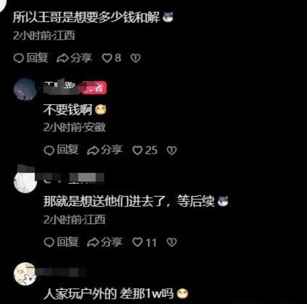Reply to the '不要钱啊' comment
Image resolution: width=307 pixels, height=304 pixels.
[x=61, y=150]
